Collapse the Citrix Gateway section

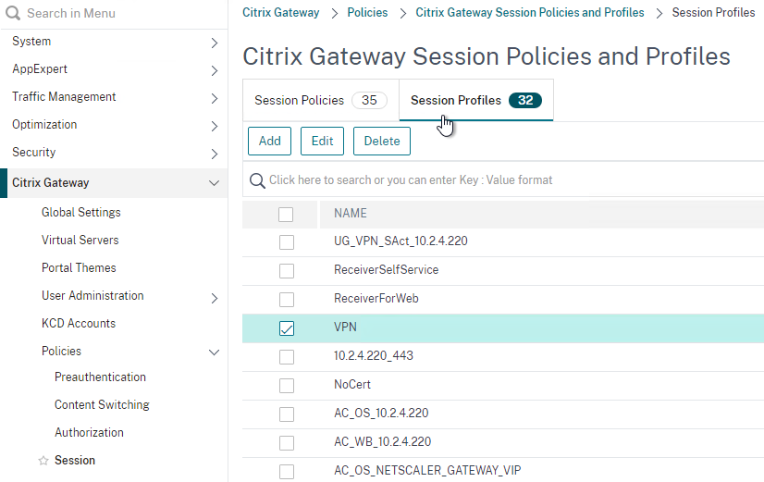tap(214, 183)
